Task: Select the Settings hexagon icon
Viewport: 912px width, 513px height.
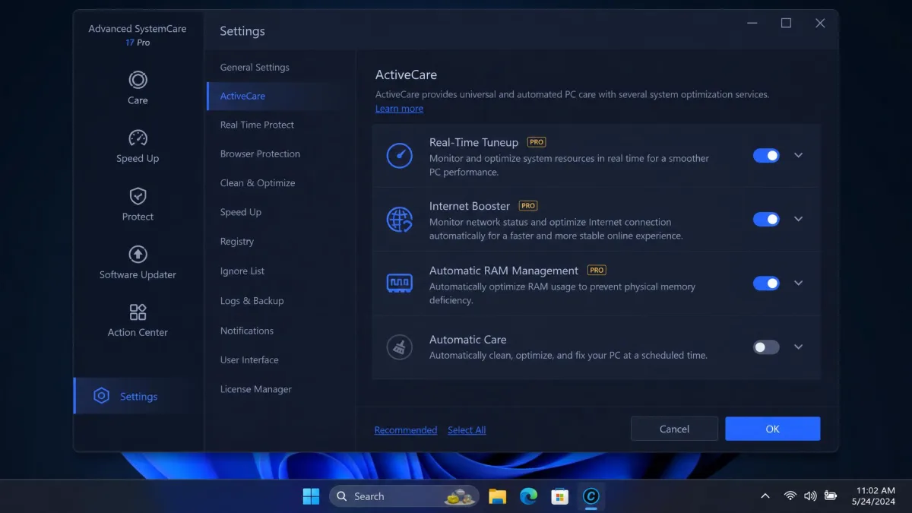Action: 101,396
